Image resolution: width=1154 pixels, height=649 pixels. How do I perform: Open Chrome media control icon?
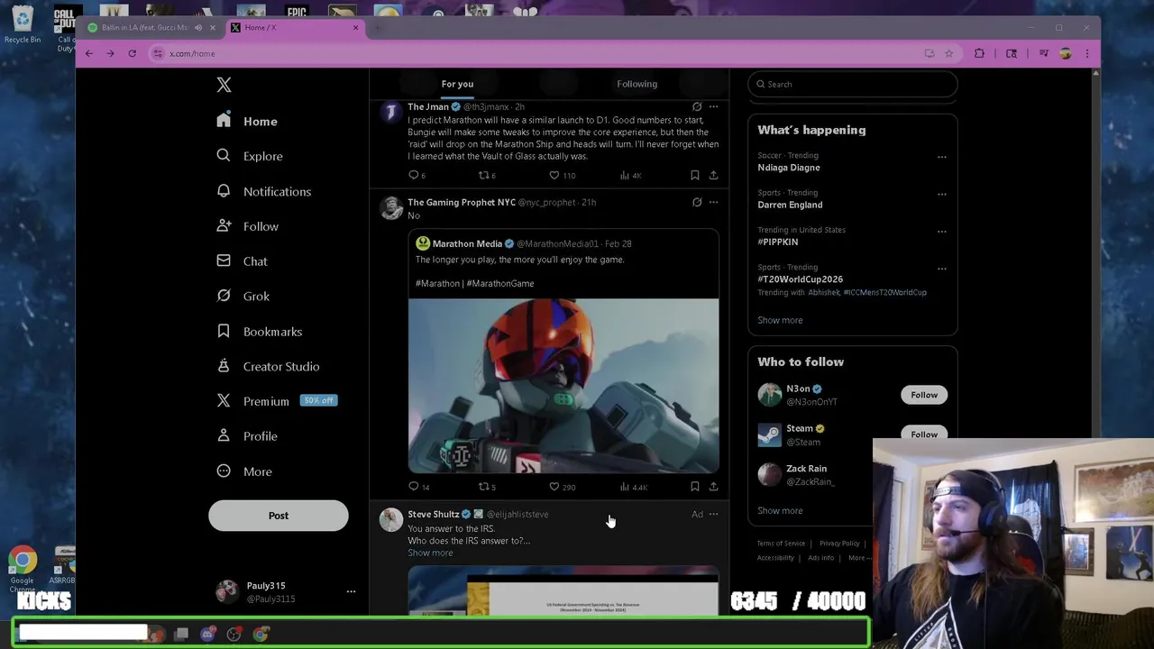tap(1044, 53)
